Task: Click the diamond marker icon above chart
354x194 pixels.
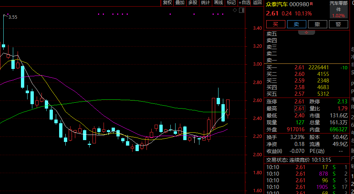Action: click(x=235, y=10)
